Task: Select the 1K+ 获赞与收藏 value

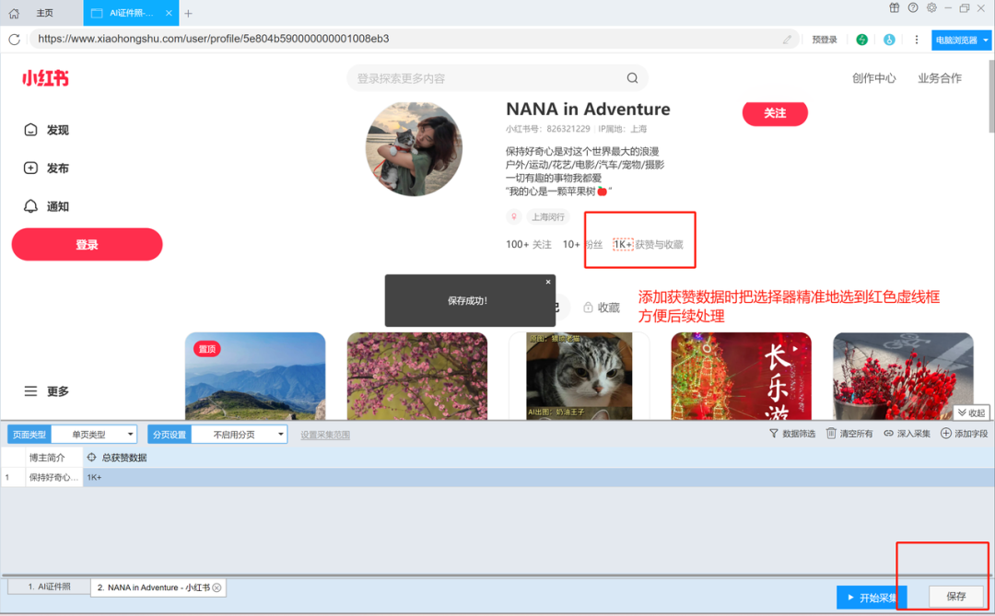Action: point(623,244)
